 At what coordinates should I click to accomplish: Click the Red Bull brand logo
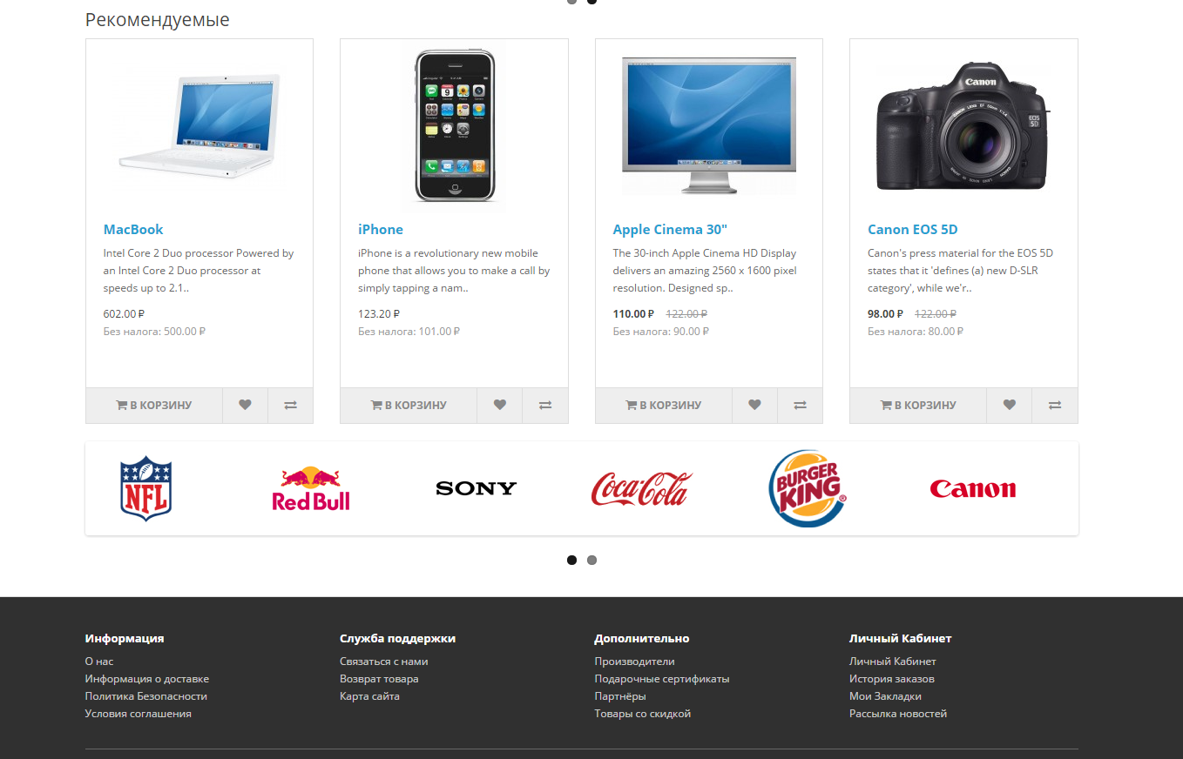click(x=311, y=488)
